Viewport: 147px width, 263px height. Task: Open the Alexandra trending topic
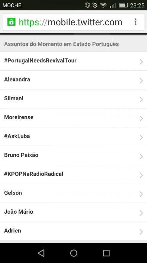(73, 80)
